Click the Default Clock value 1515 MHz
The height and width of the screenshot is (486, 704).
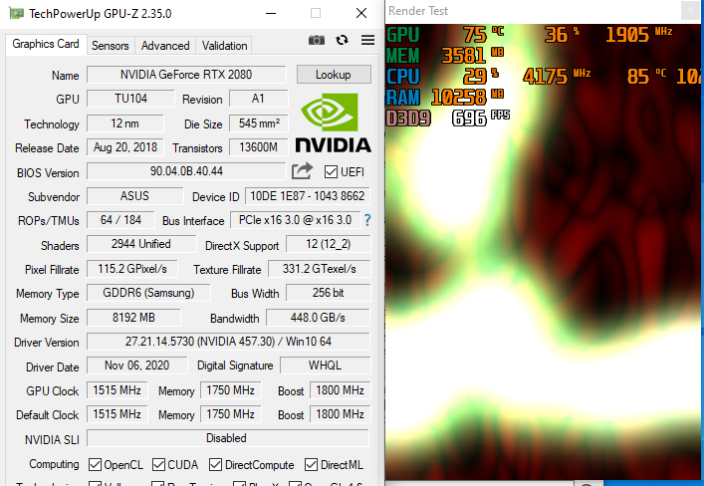tap(117, 414)
